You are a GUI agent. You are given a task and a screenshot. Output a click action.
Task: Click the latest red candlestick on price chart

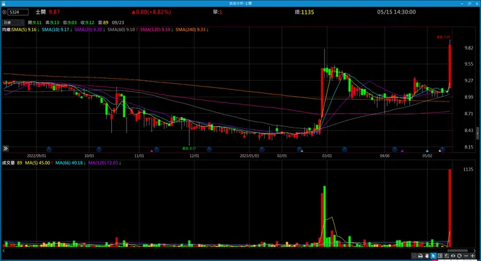[450, 66]
